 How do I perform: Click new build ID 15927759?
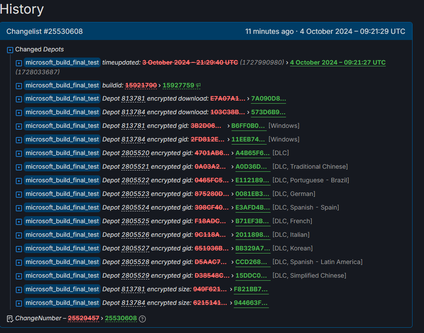(178, 85)
